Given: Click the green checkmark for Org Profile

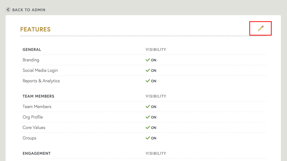Looking at the screenshot, I should tap(148, 117).
